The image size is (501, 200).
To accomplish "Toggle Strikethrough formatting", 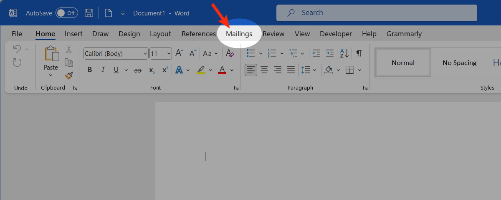I will pos(138,70).
